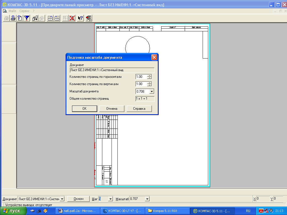
Task: Click the preview document icon in menu bar
Action: click(5, 11)
